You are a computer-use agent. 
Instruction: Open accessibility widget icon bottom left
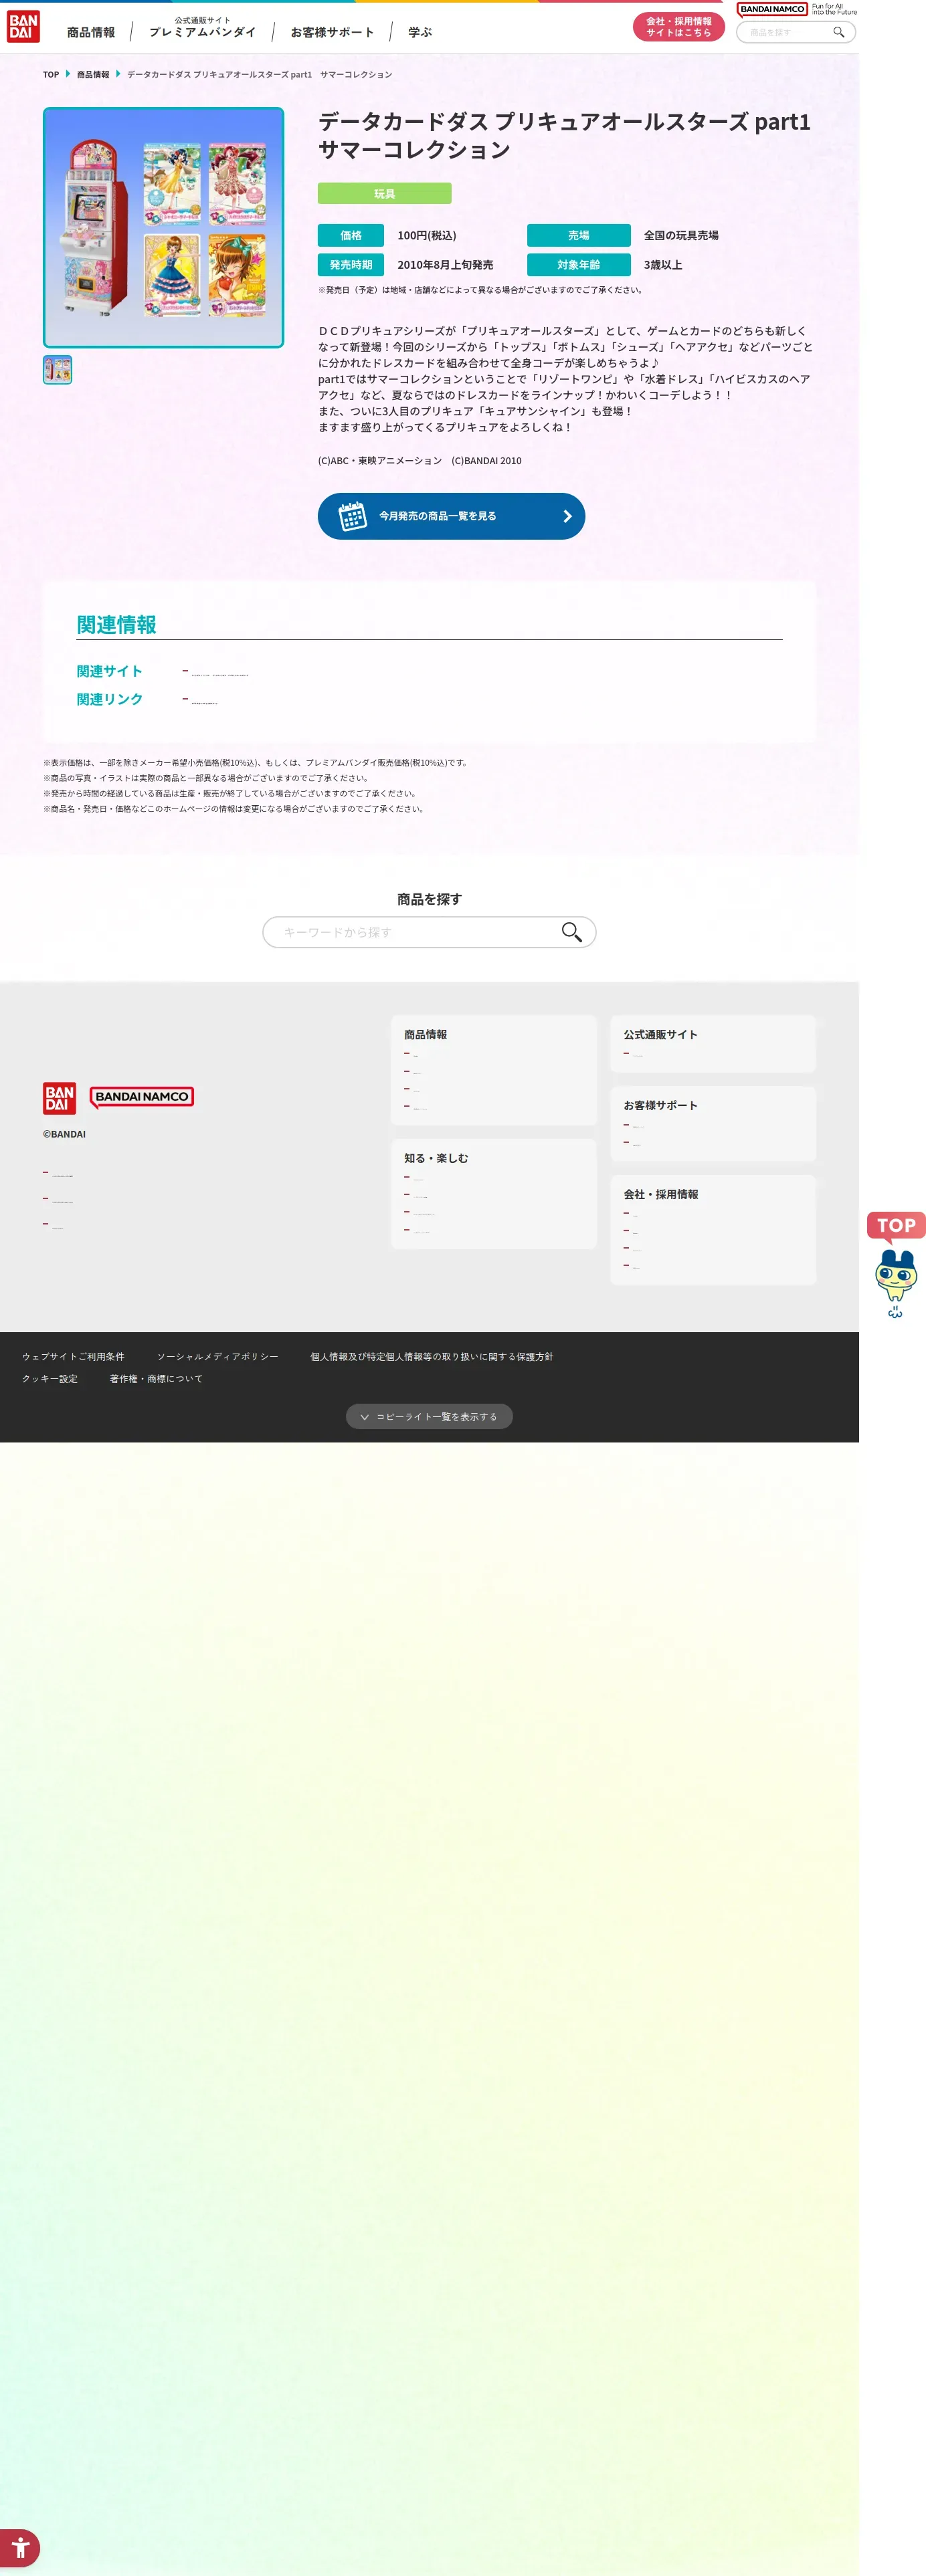19,2547
